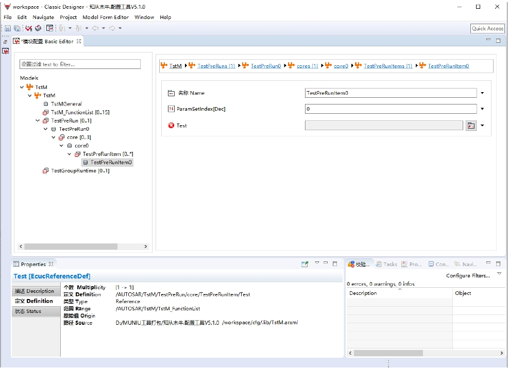This screenshot has width=508, height=368.
Task: Click the Test reference browse button icon
Action: click(x=470, y=126)
